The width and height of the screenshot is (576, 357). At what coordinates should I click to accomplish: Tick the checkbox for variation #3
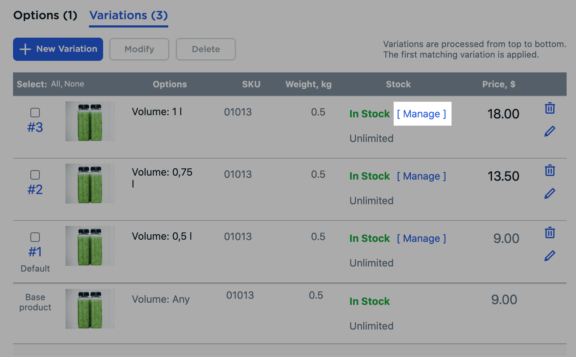coord(35,113)
